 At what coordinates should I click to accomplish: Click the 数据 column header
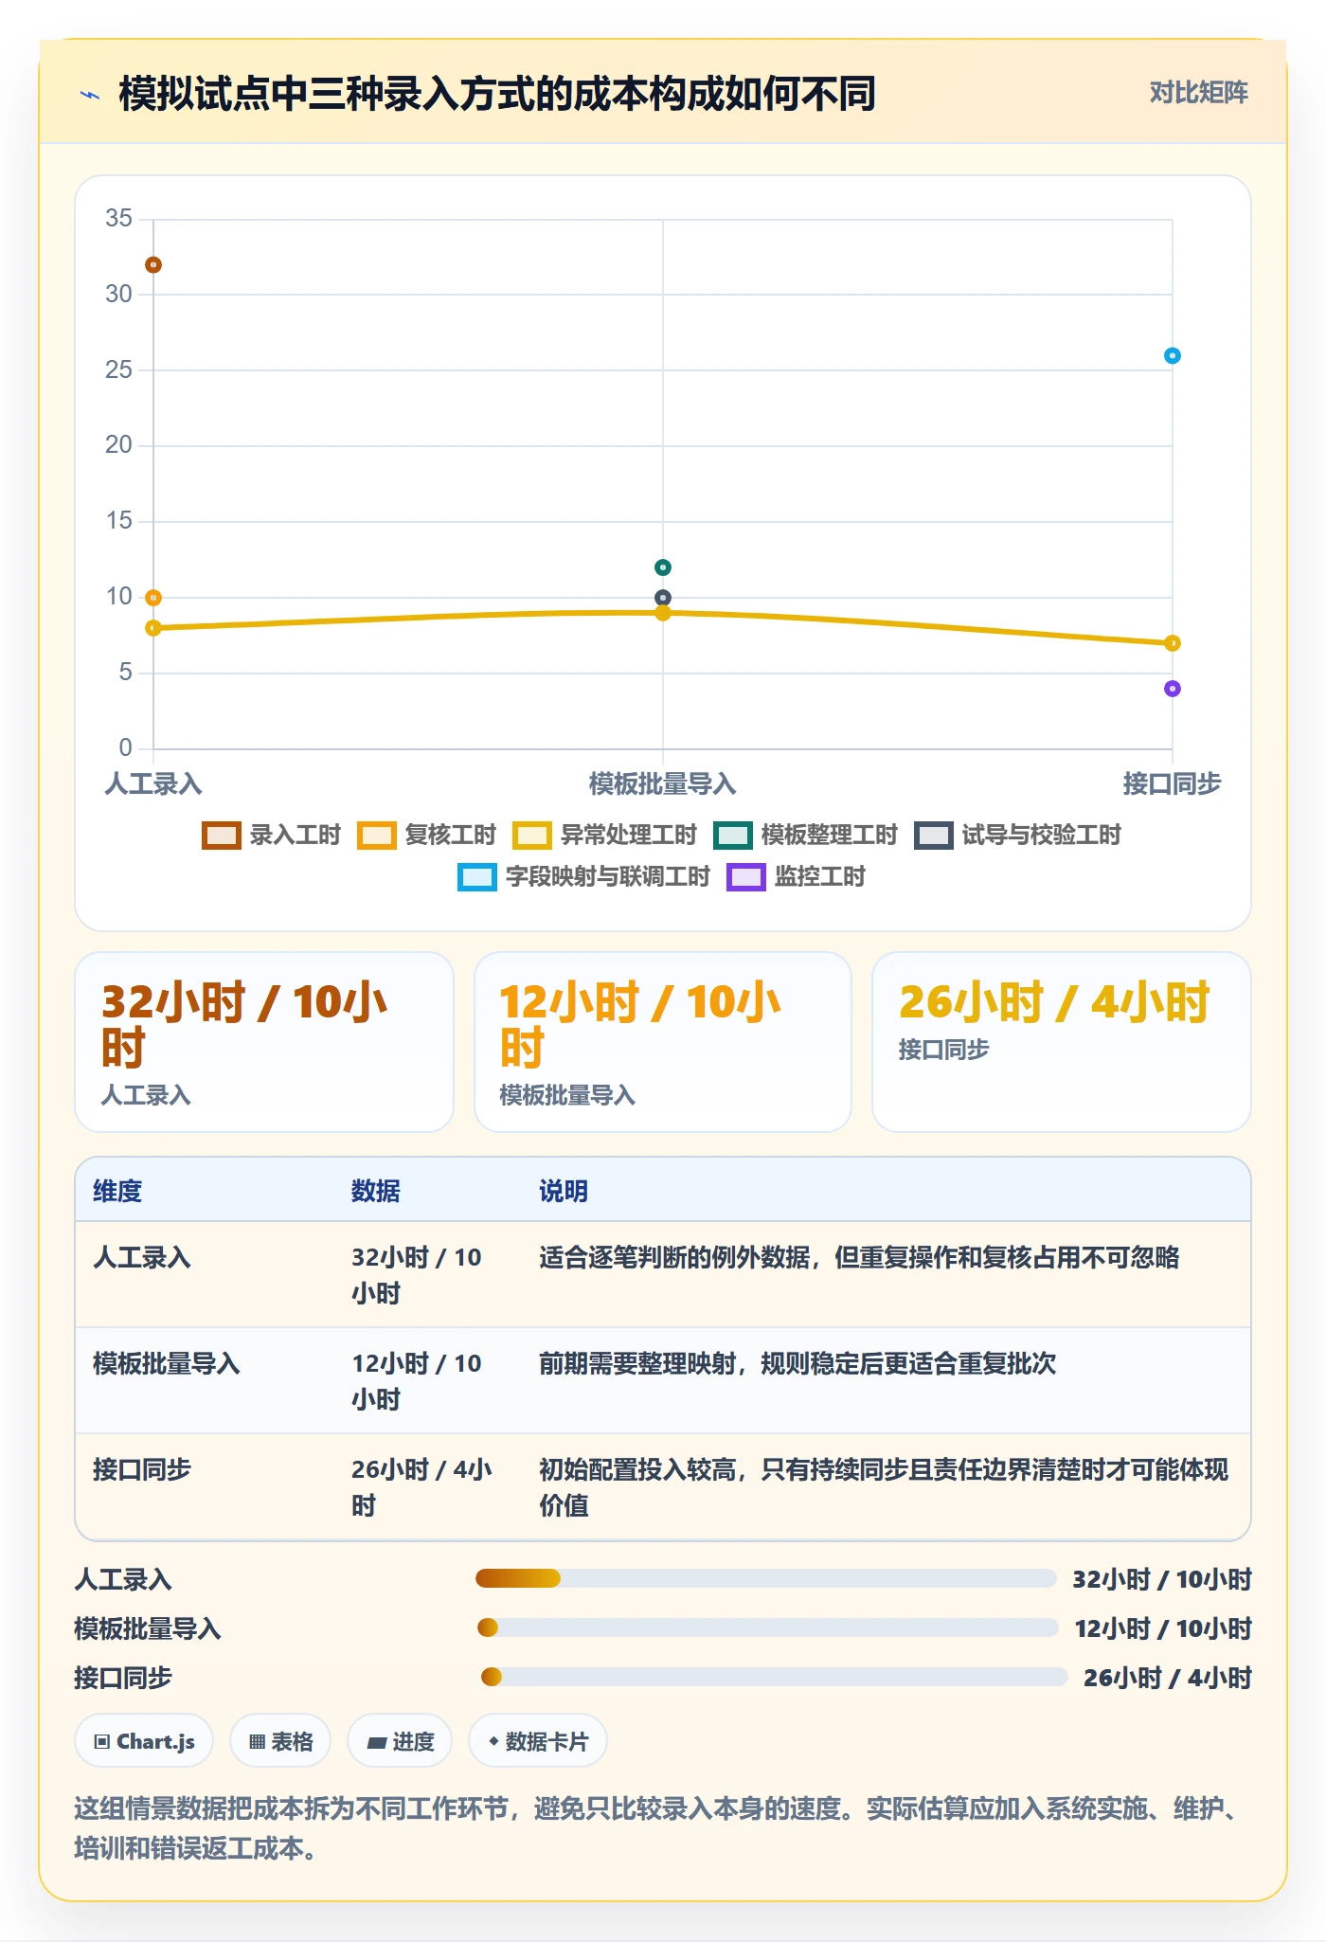point(376,1192)
